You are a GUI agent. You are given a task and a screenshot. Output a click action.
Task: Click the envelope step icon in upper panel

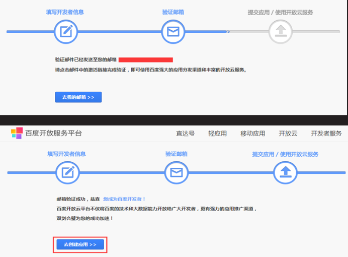173,32
